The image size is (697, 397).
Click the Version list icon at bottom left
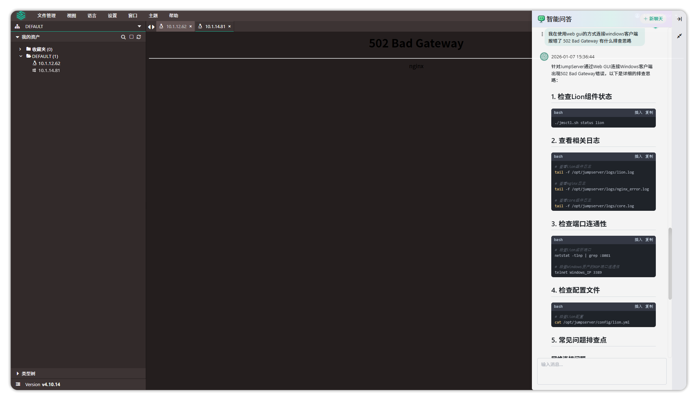[18, 384]
